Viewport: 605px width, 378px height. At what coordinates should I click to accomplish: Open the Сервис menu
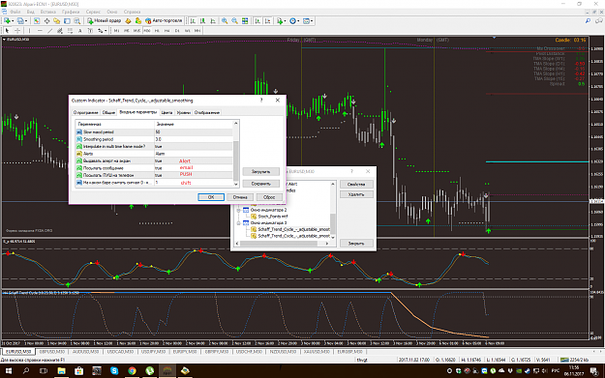click(93, 12)
